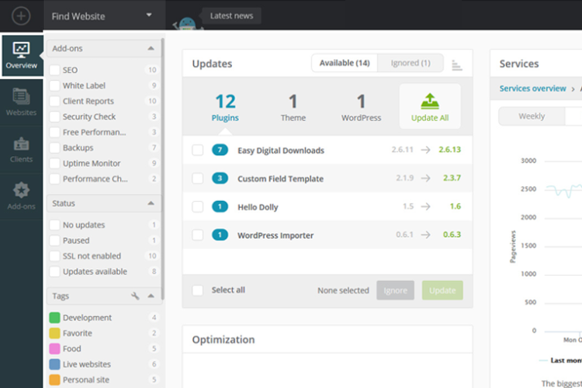
Task: Collapse the Status filter section
Action: 151,203
